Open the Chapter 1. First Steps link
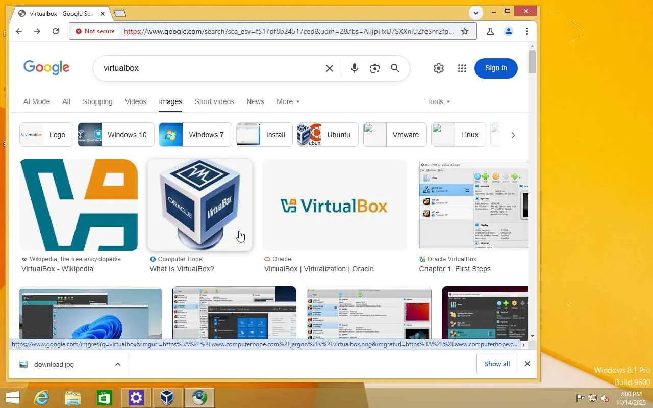The width and height of the screenshot is (653, 408). pyautogui.click(x=455, y=269)
